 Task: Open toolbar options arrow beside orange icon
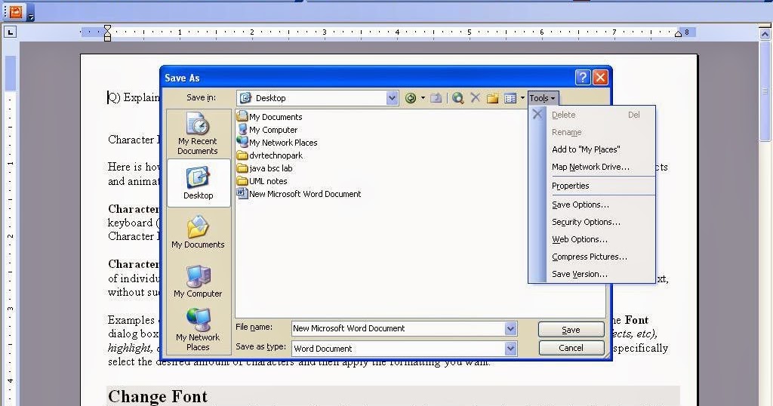pos(31,17)
